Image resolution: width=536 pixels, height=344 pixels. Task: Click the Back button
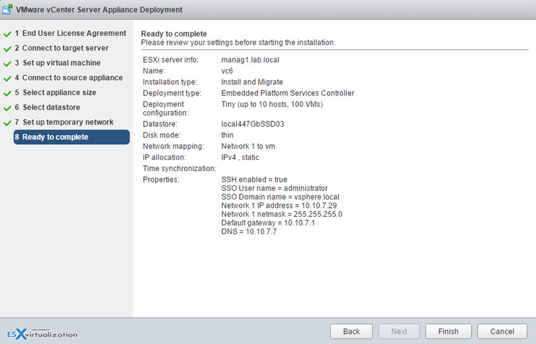(x=351, y=331)
